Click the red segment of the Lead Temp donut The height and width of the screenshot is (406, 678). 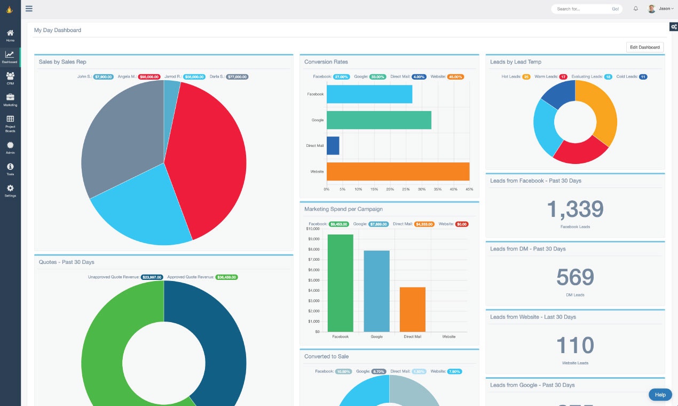tap(579, 153)
